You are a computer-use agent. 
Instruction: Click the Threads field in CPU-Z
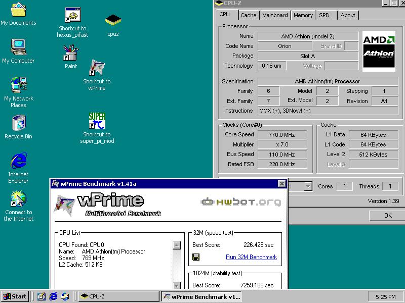tap(390, 186)
